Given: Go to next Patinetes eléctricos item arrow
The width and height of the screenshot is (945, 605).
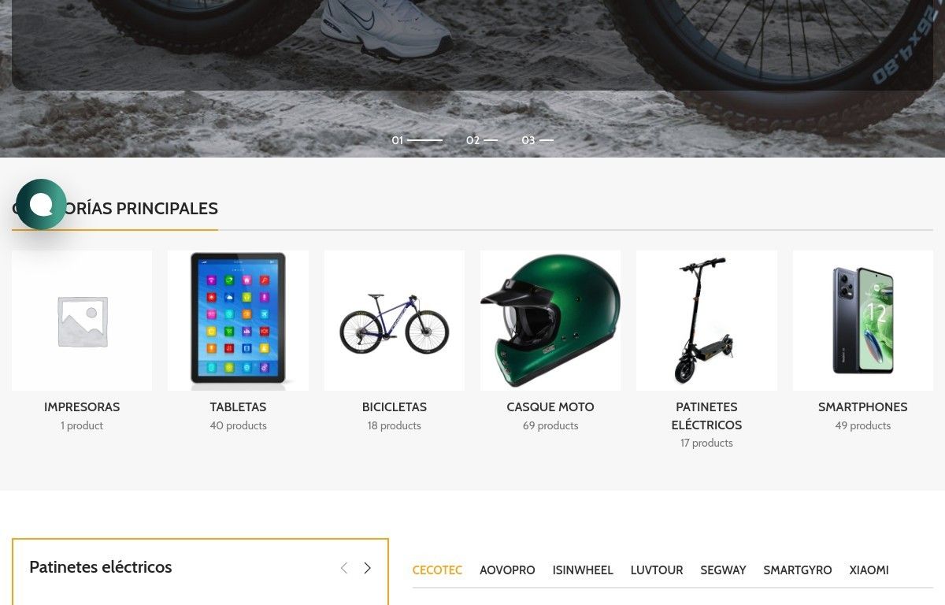Looking at the screenshot, I should 367,568.
